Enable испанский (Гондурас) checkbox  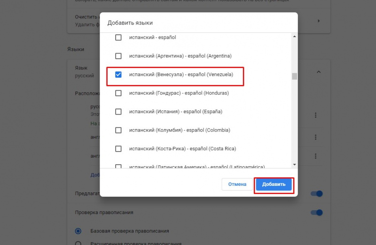click(118, 93)
